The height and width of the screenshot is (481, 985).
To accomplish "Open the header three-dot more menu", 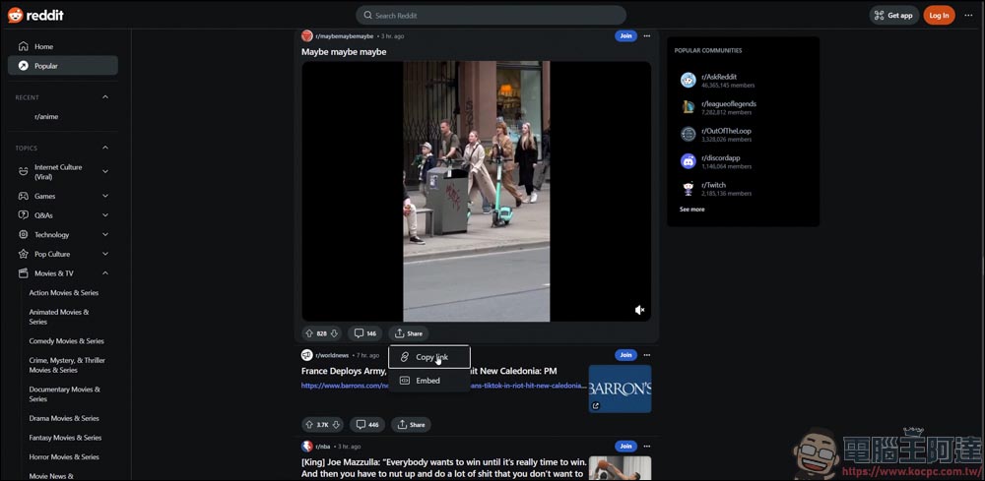I will [968, 15].
